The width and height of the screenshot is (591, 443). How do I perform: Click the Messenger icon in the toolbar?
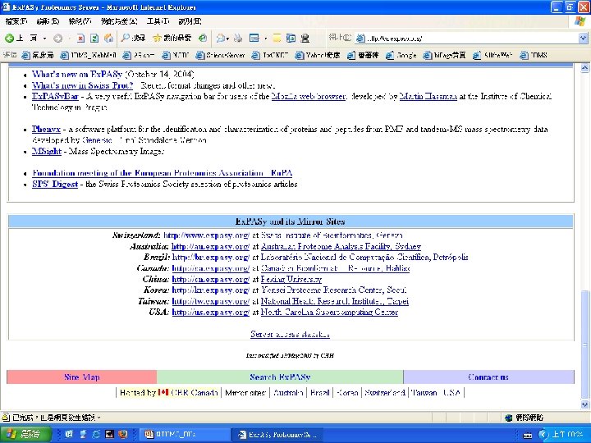coord(305,38)
